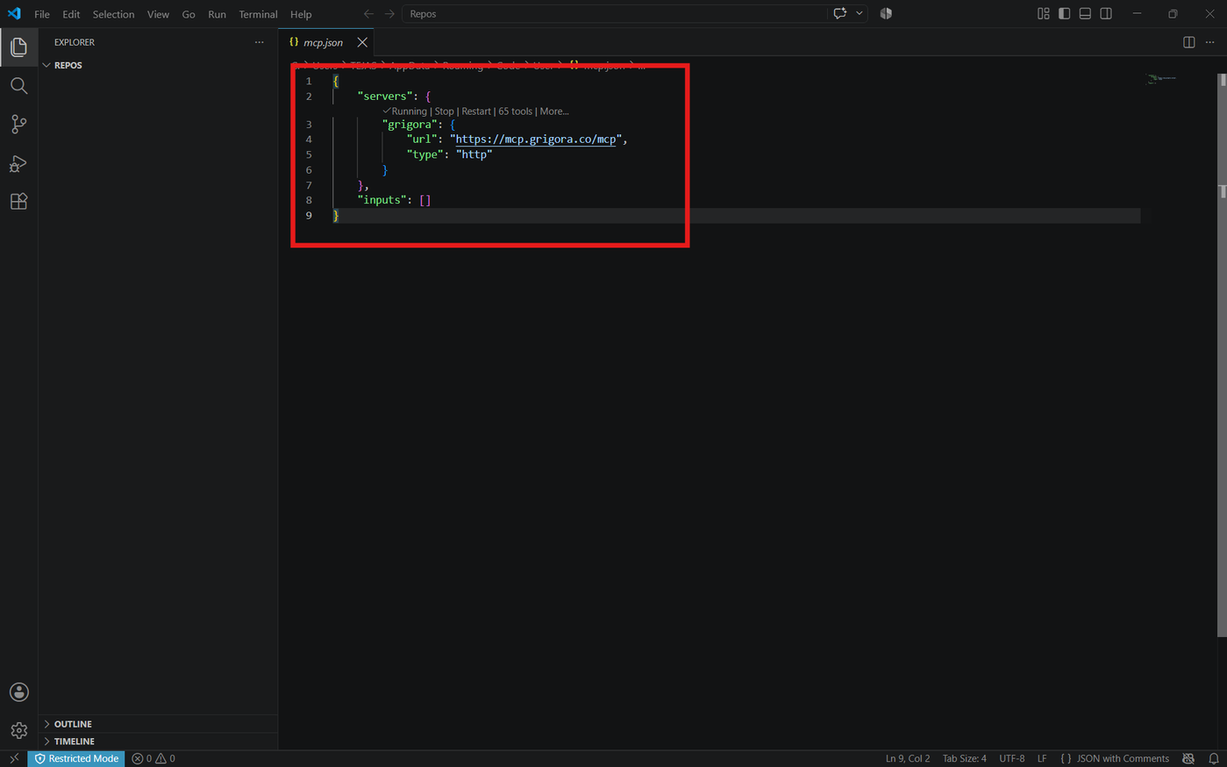Image resolution: width=1227 pixels, height=767 pixels.
Task: Click Ln 9, Col 2 in status bar
Action: pos(908,758)
